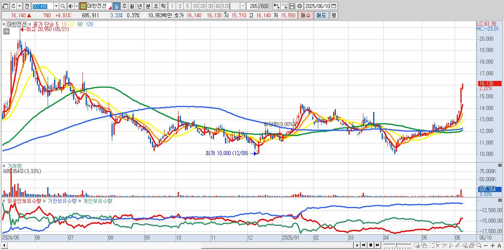504x250 pixels.
Task: Open the data grid icon below 대한전선
Action: [6, 31]
